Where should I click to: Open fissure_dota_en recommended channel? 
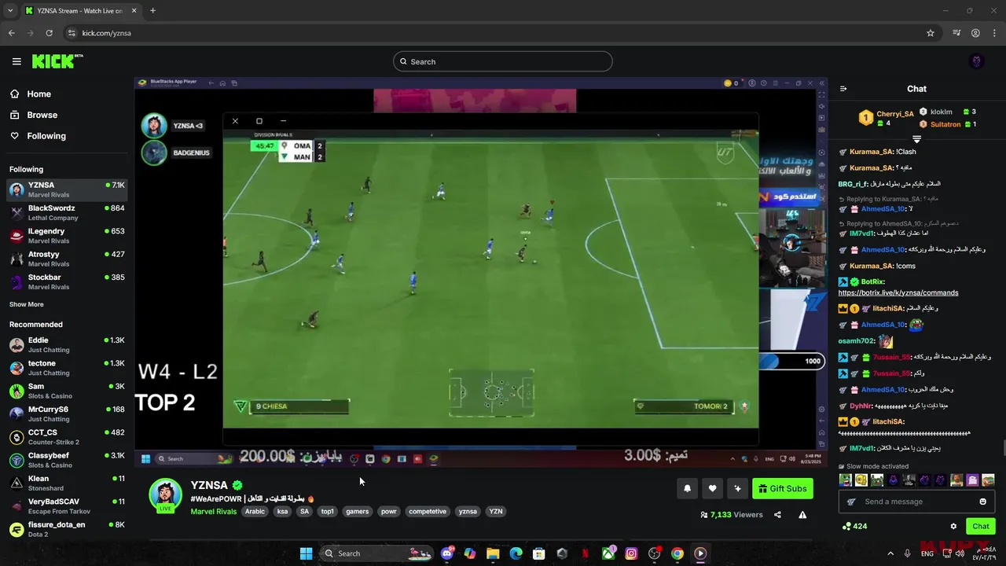[x=67, y=529]
